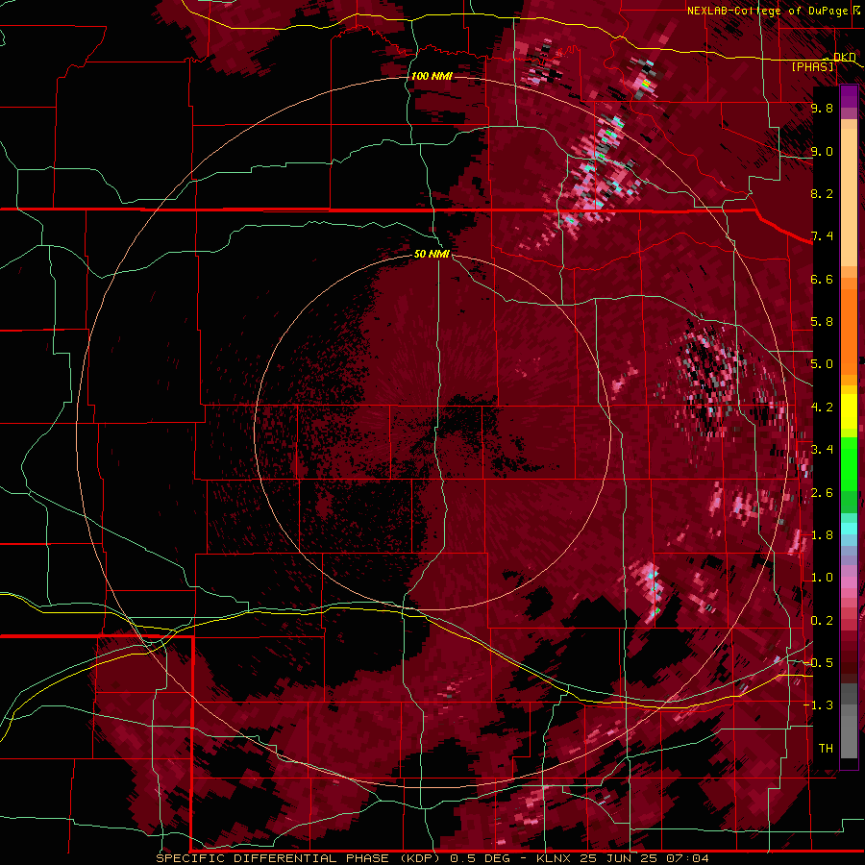This screenshot has width=865, height=865.
Task: Click the 7.4 value on the color scale
Action: [x=822, y=236]
